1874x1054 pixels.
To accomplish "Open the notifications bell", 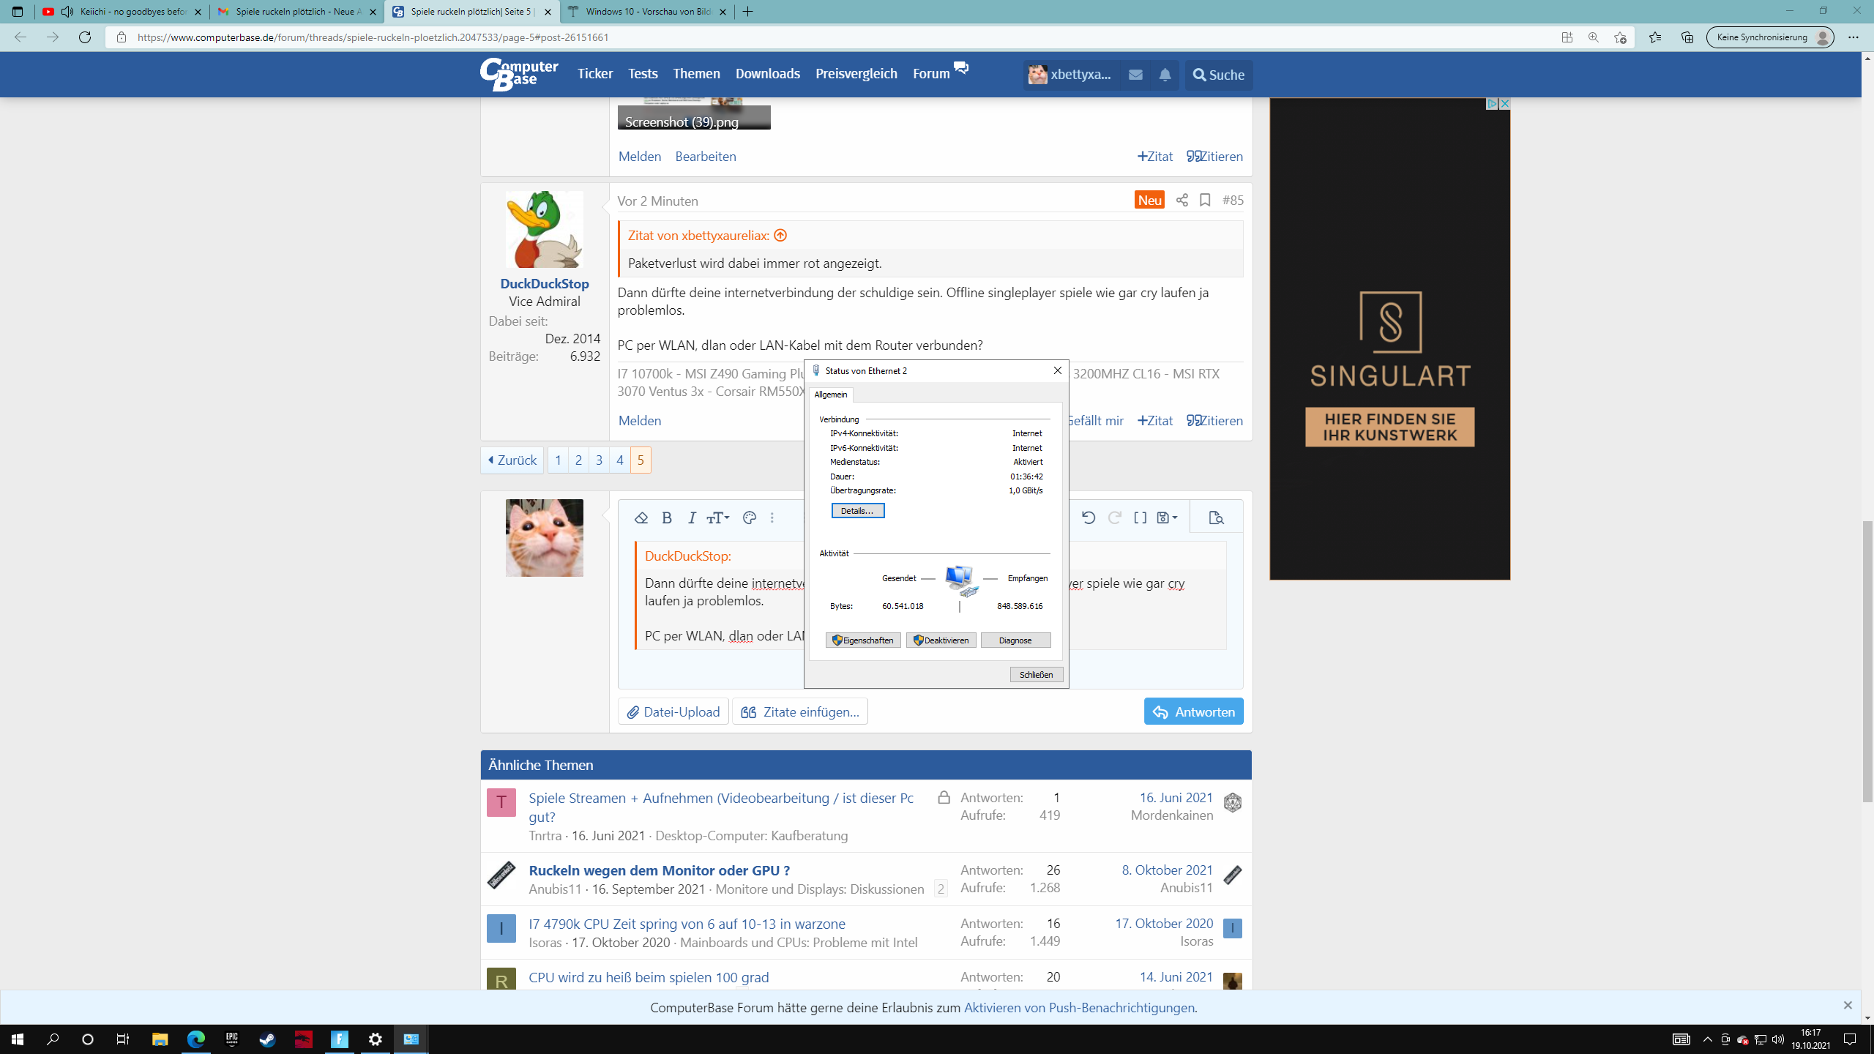I will pyautogui.click(x=1165, y=75).
